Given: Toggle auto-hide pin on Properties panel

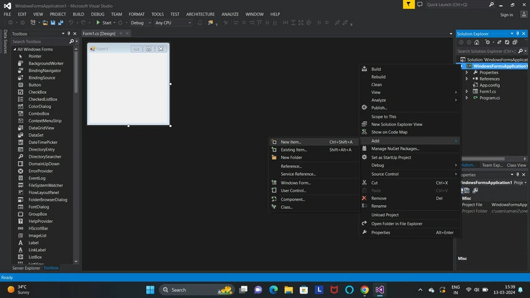Looking at the screenshot, I should (x=518, y=175).
